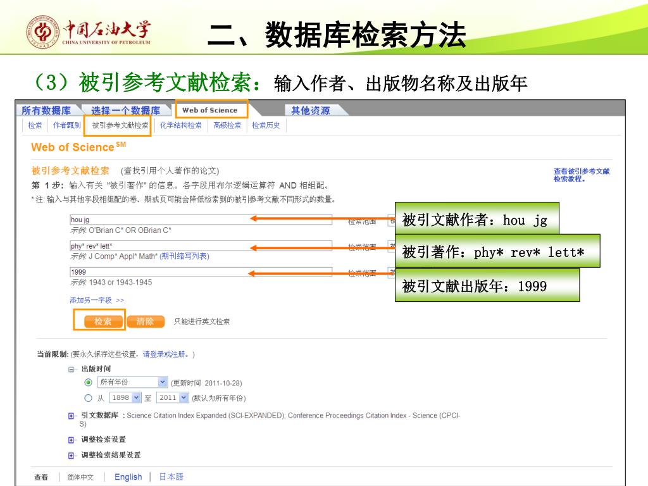Select 被引参考文献检索 sub-tab
The image size is (648, 486).
(x=120, y=125)
